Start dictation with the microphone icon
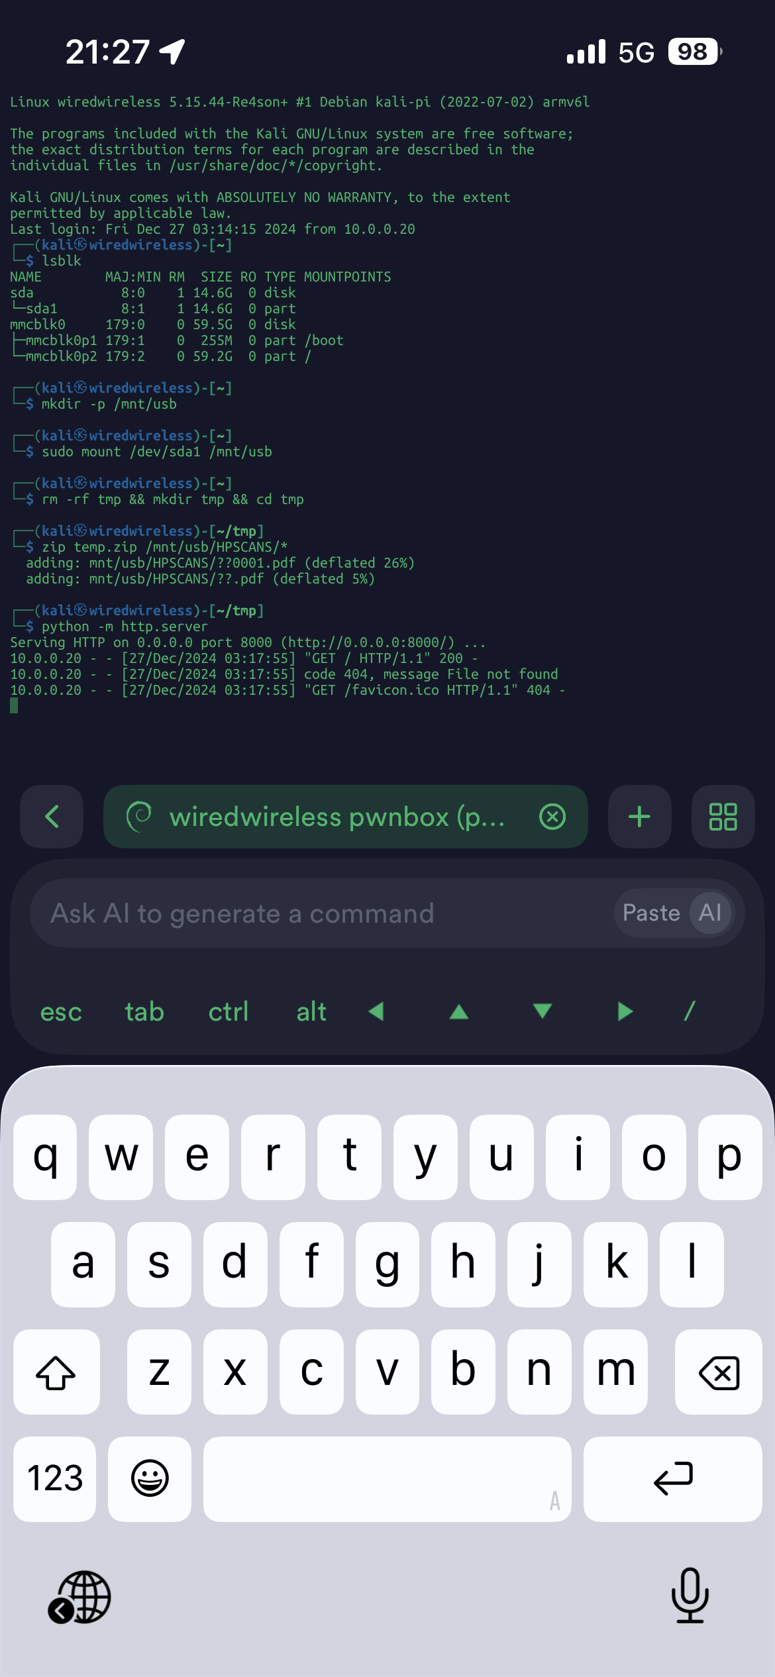The image size is (775, 1677). [690, 1596]
